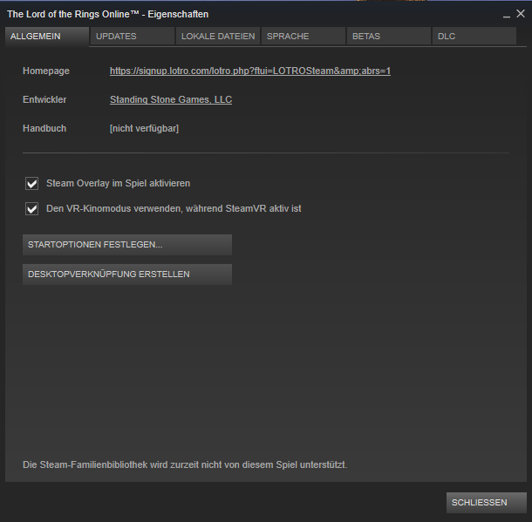Toggle the VR-Kinomodus verwenden checkbox
The image size is (532, 522).
pyautogui.click(x=32, y=209)
